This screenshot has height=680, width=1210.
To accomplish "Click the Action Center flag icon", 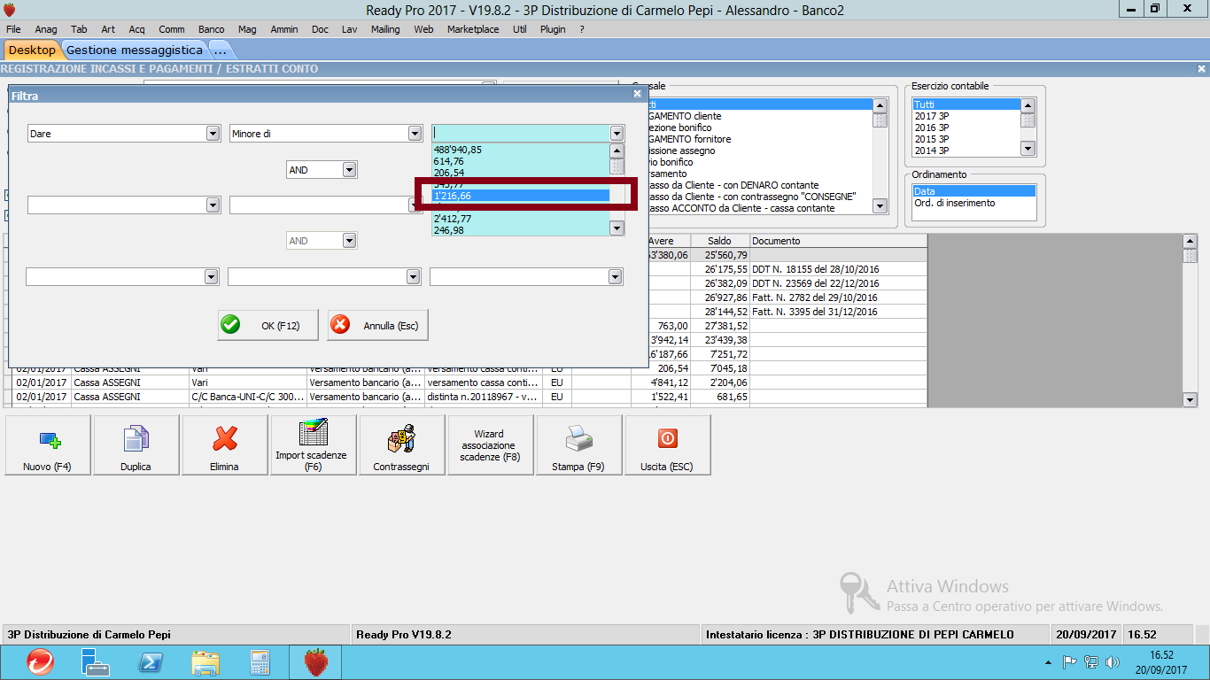I will [1070, 661].
